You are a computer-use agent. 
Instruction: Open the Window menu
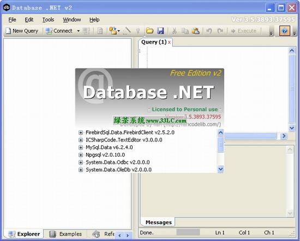coord(72,20)
